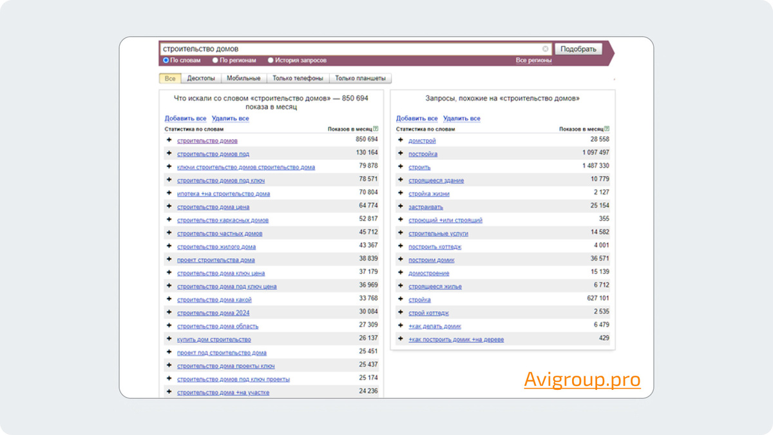The width and height of the screenshot is (773, 435).
Task: Open the similar query 'стройка'
Action: point(419,300)
